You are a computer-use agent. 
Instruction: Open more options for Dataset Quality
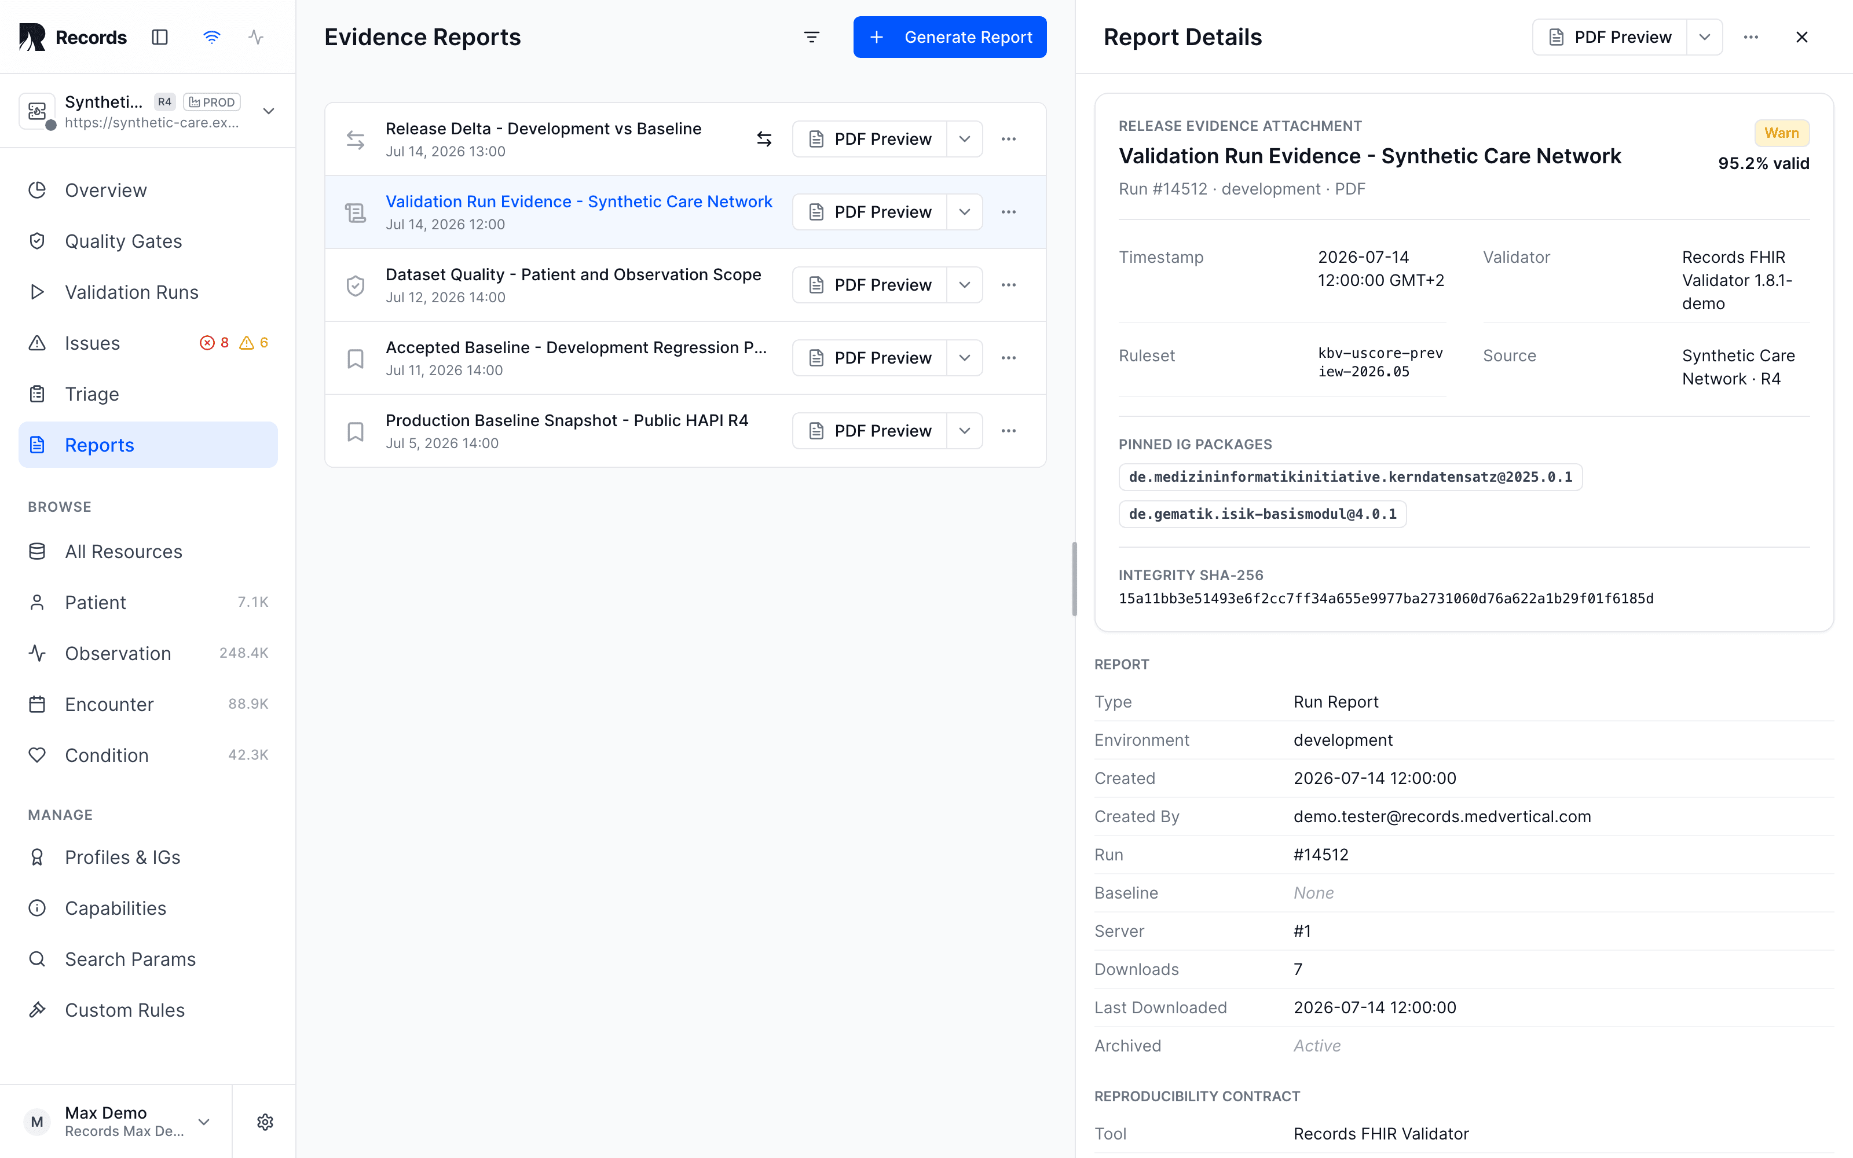pyautogui.click(x=1008, y=285)
